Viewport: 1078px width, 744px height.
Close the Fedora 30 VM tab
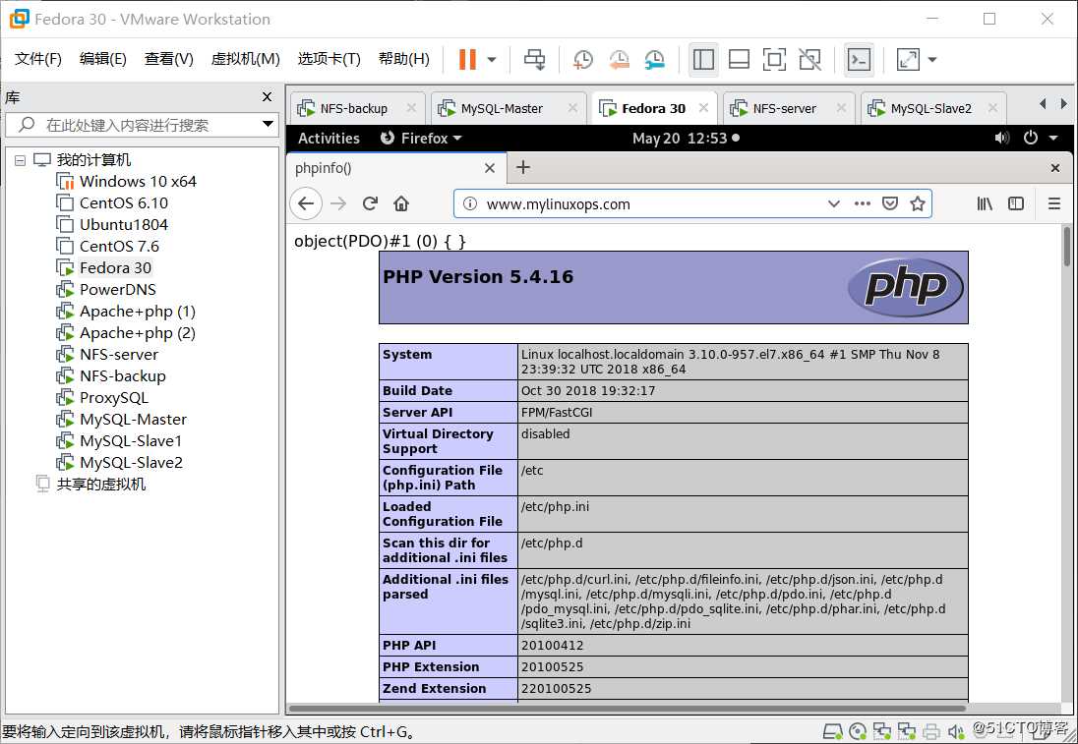(x=703, y=108)
